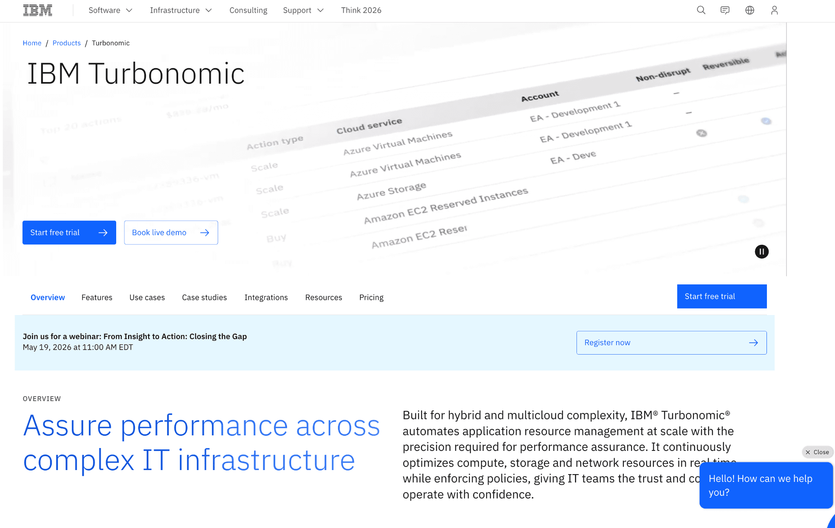The width and height of the screenshot is (835, 528).
Task: Expand the Support menu
Action: click(303, 10)
